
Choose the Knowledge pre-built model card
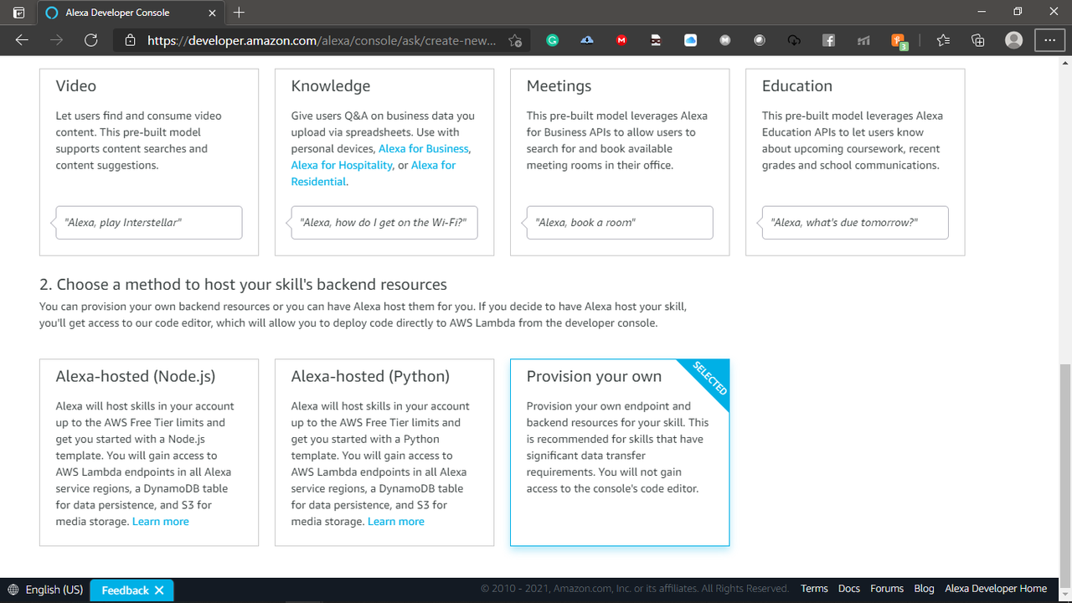[x=384, y=162]
